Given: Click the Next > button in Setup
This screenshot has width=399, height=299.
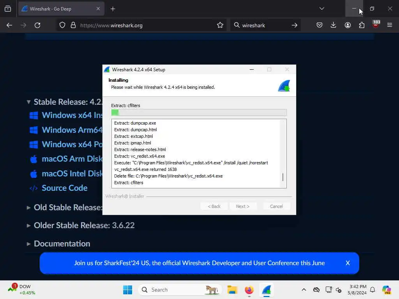Looking at the screenshot, I should [x=243, y=206].
